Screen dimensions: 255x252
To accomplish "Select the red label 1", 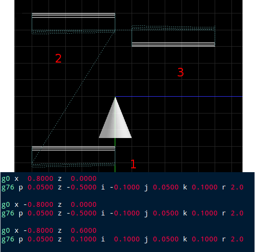I will point(133,164).
